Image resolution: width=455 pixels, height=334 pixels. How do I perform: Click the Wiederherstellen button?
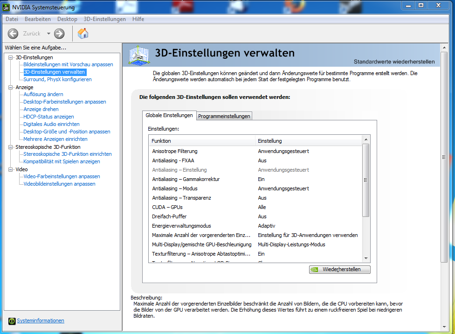point(339,270)
